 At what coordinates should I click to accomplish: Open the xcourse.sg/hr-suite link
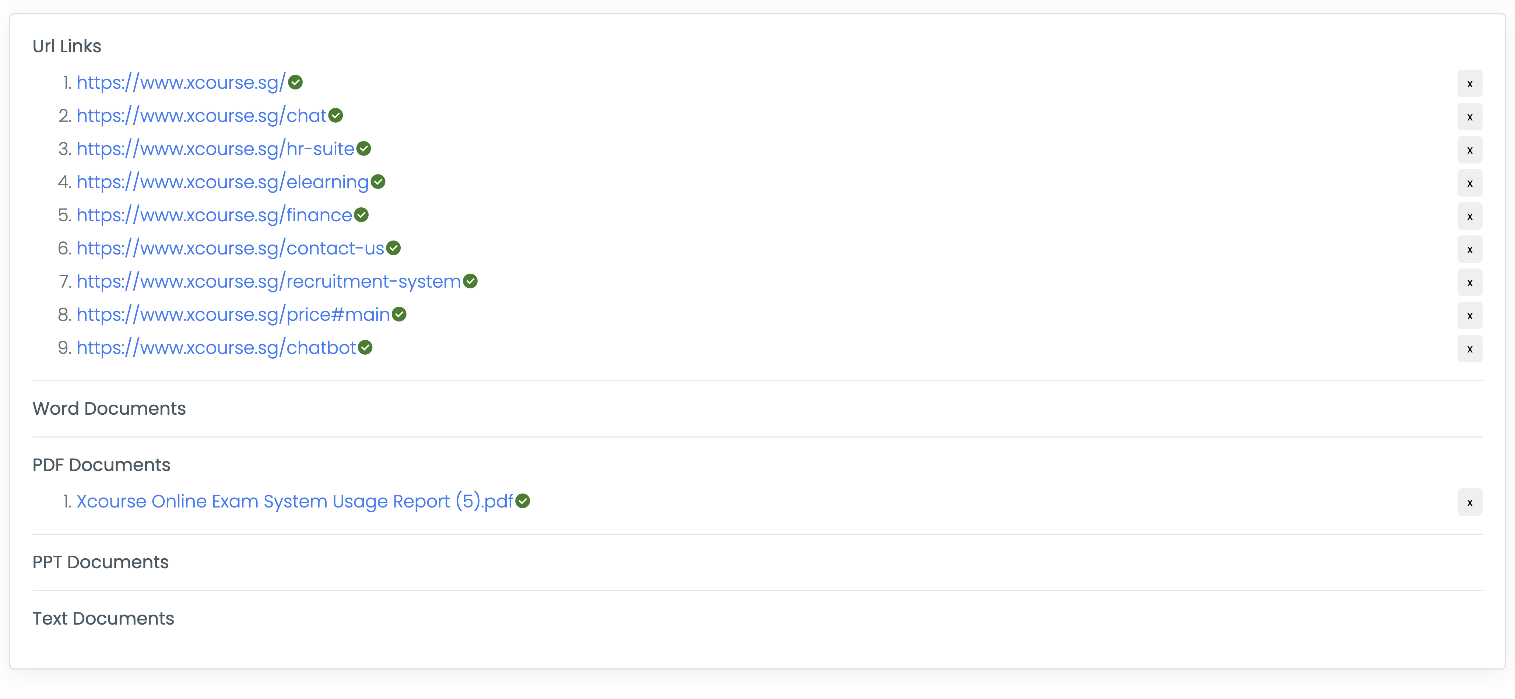point(216,149)
